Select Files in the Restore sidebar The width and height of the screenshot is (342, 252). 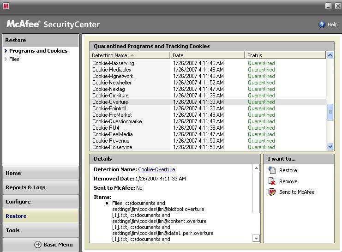pyautogui.click(x=14, y=59)
